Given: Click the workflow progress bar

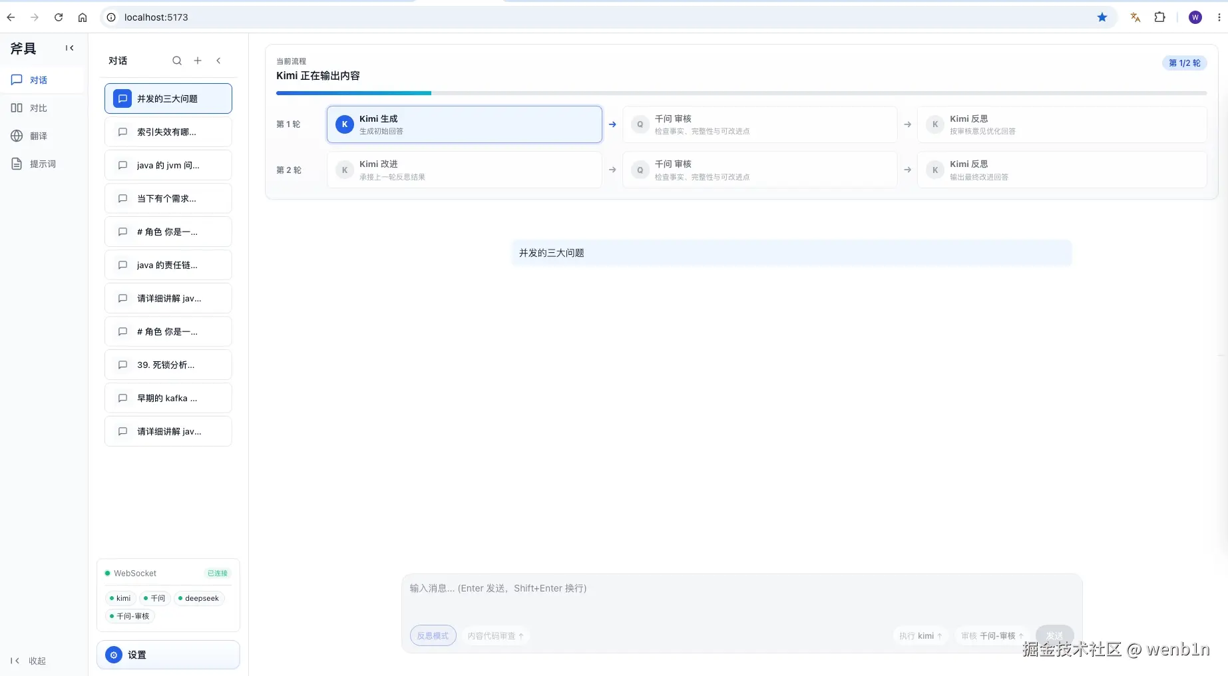Looking at the screenshot, I should click(x=741, y=93).
